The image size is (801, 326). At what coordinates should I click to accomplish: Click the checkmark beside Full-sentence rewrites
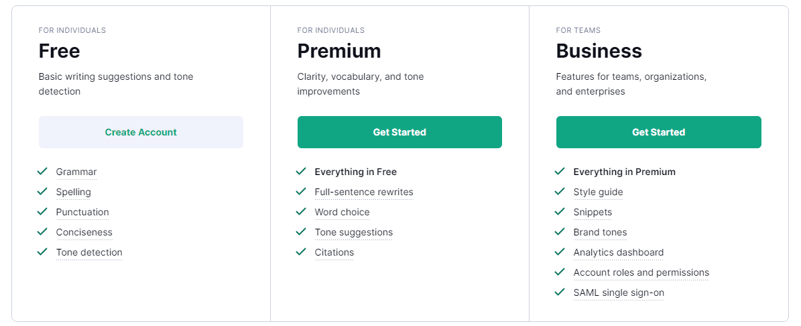click(x=301, y=192)
